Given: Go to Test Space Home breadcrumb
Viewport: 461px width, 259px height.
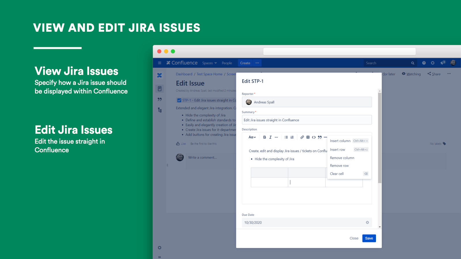Looking at the screenshot, I should 209,74.
